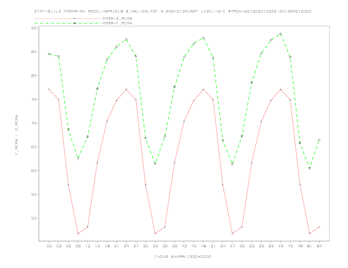Click y-axis tick label 70
The height and width of the screenshot is (268, 348).
34,123
